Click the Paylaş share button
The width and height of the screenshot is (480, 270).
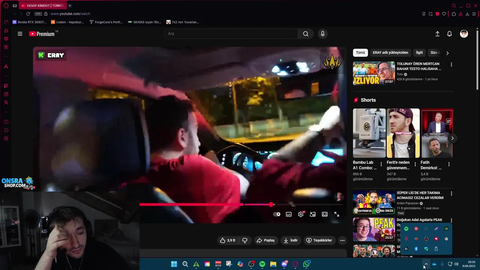266,240
